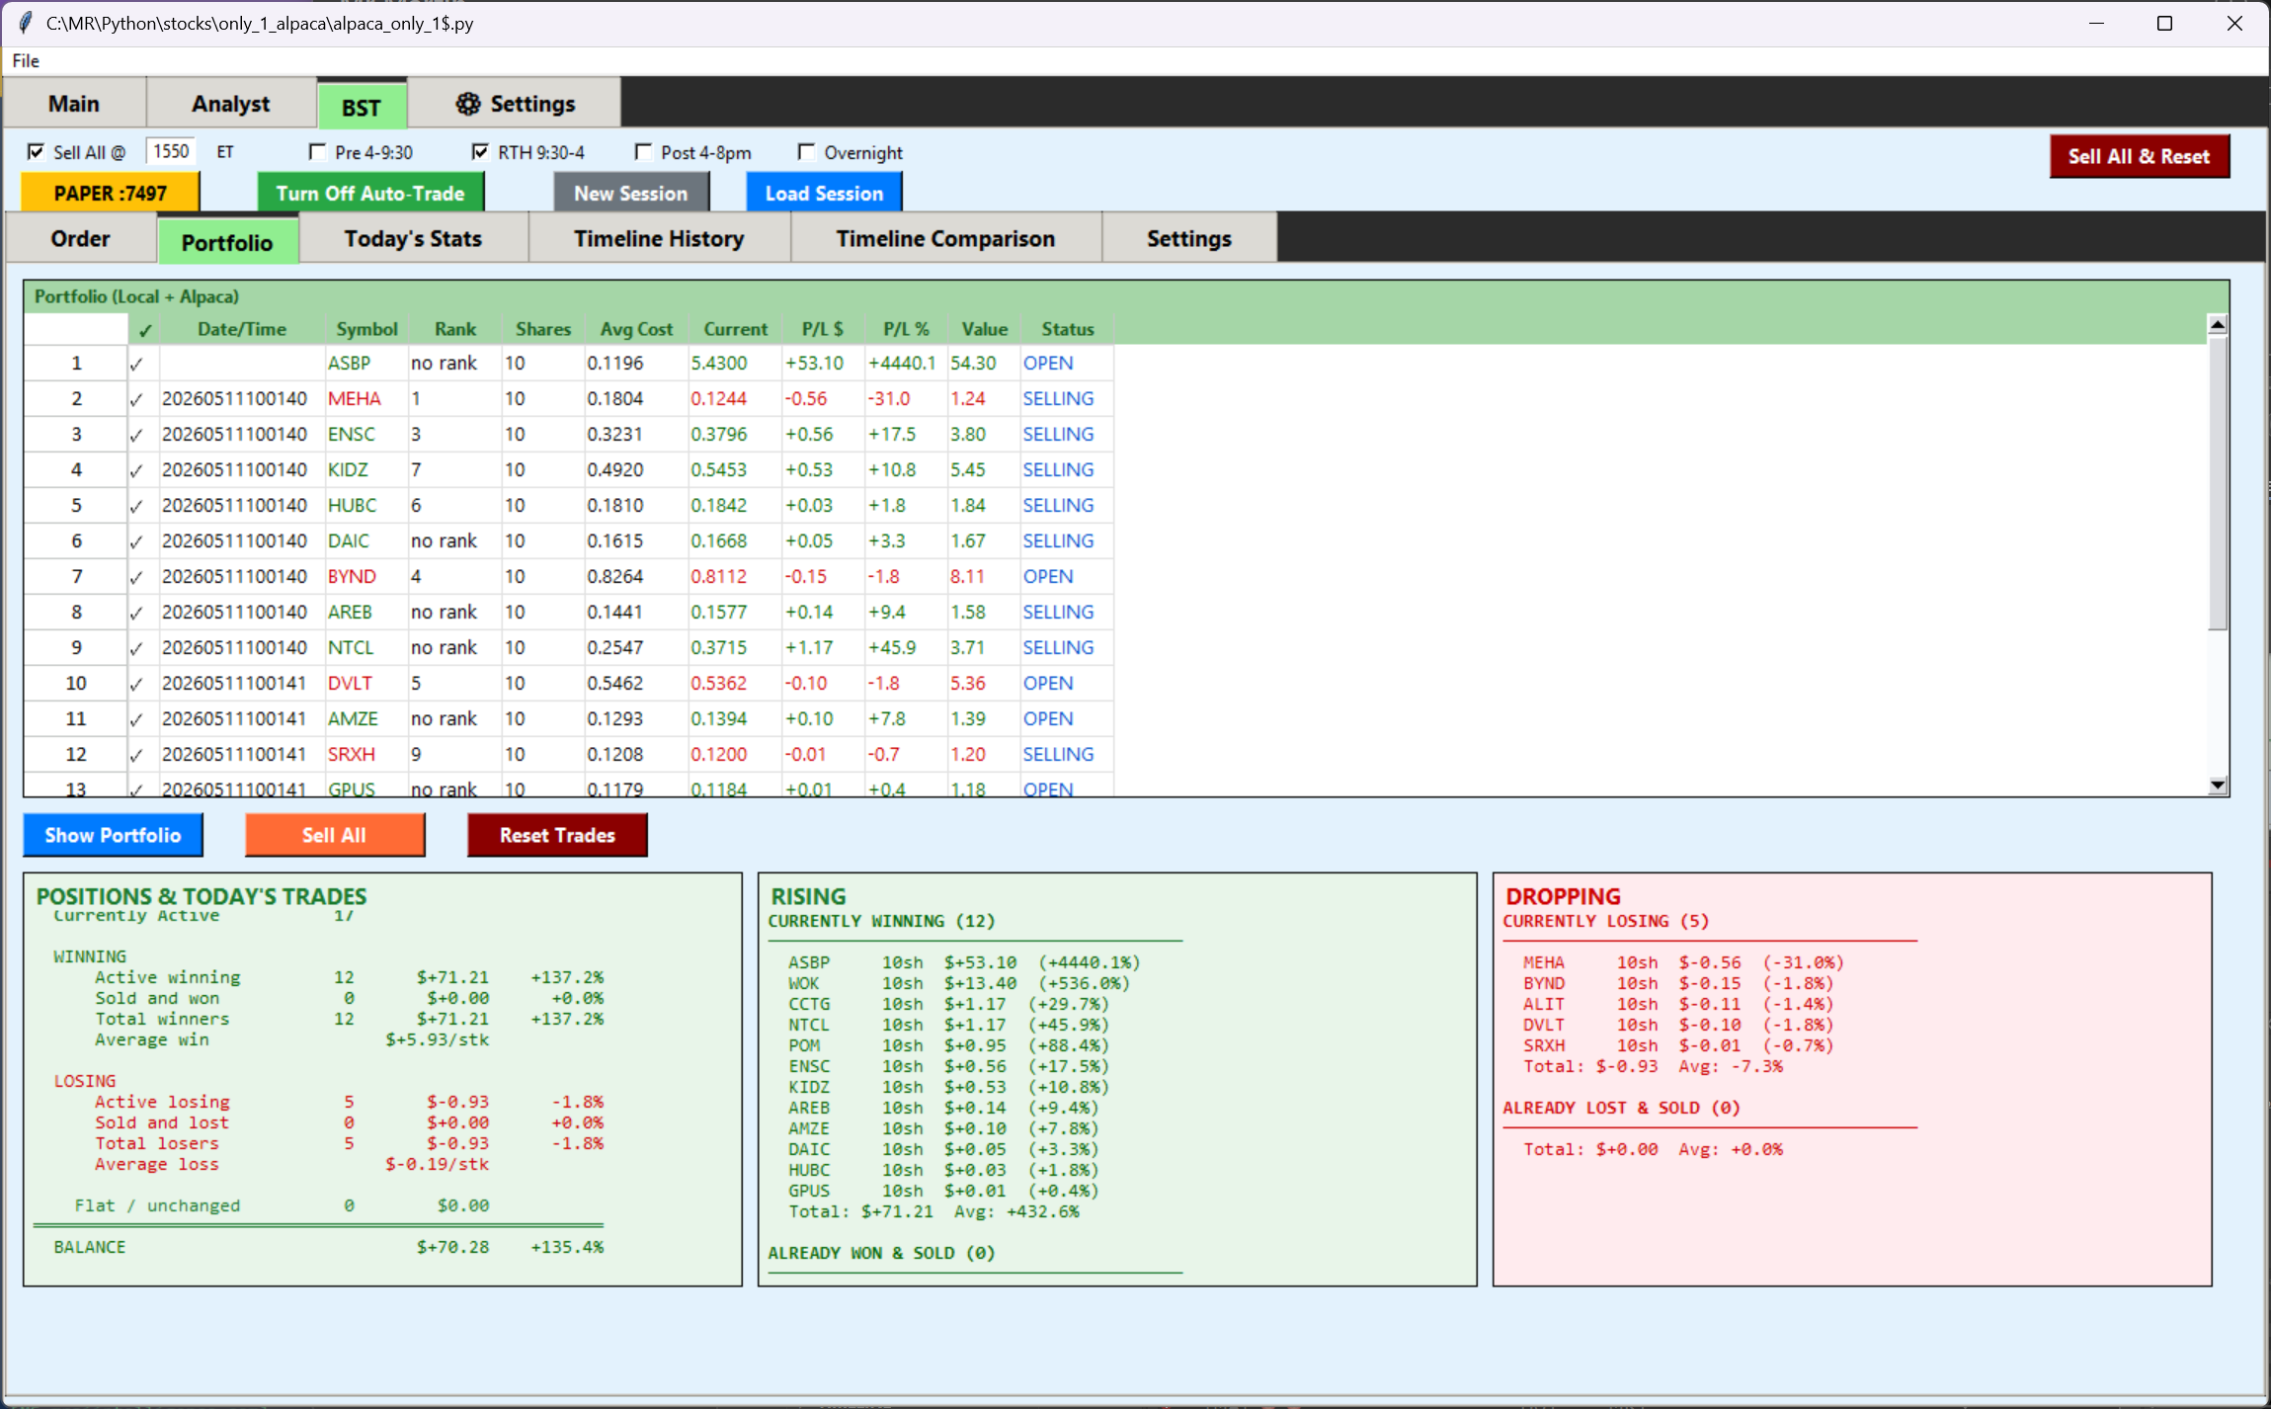Click the sell time field showing 1550
The width and height of the screenshot is (2271, 1409).
point(171,151)
